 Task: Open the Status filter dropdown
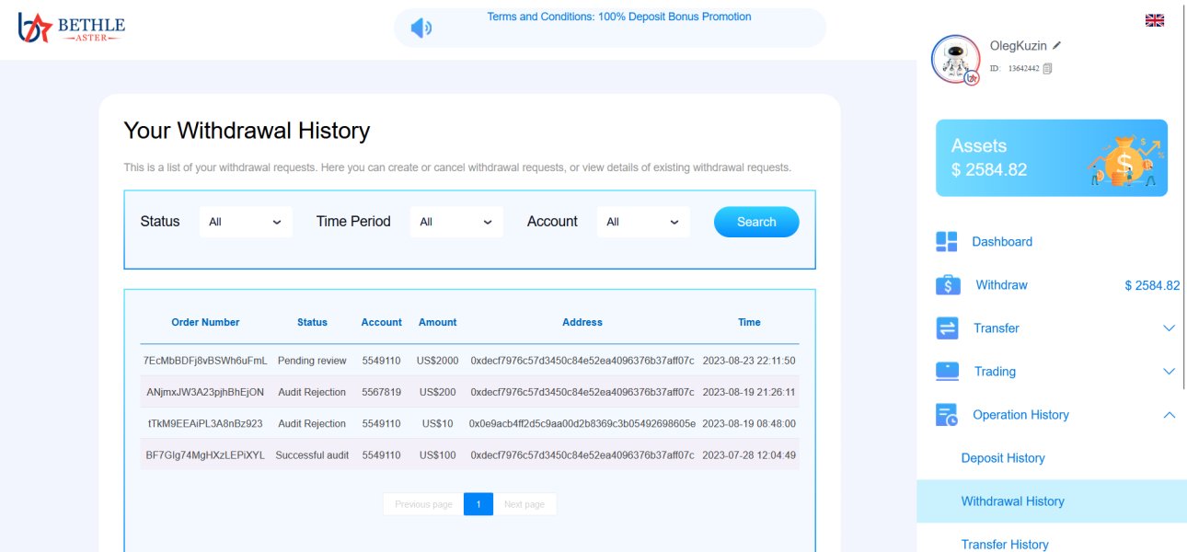click(x=246, y=222)
